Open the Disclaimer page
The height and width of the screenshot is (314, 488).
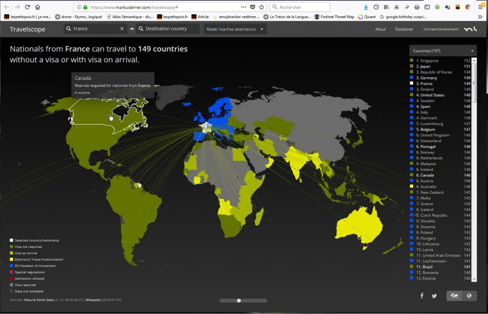pyautogui.click(x=404, y=29)
